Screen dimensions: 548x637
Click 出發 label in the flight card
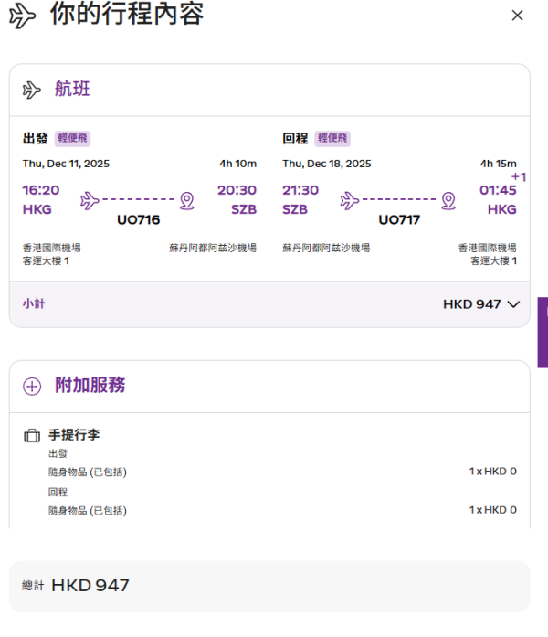tap(36, 139)
